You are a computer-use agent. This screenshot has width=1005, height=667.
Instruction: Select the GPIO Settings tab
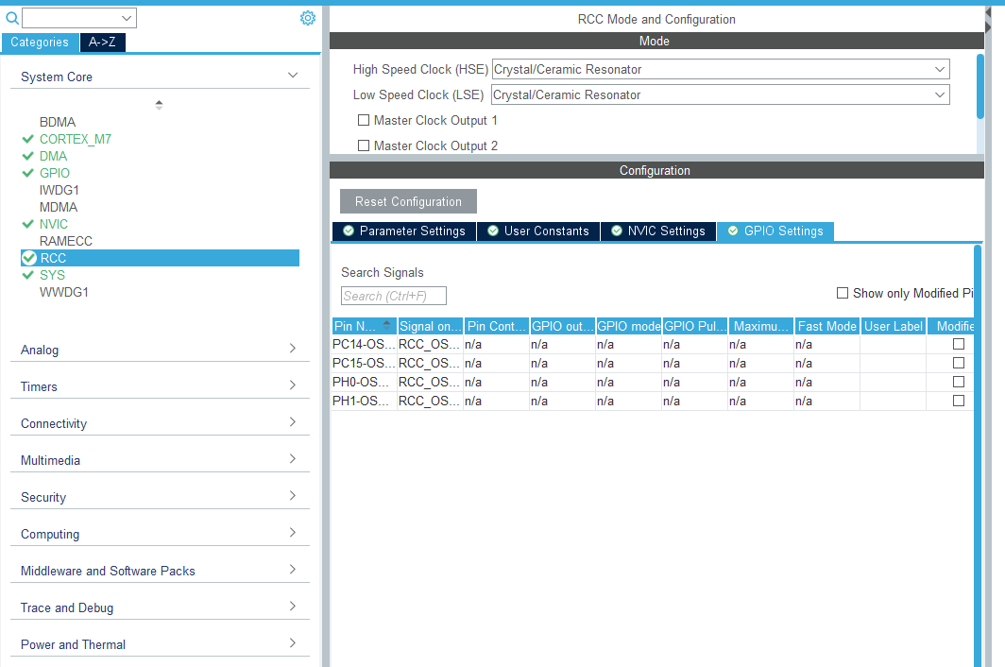[775, 231]
